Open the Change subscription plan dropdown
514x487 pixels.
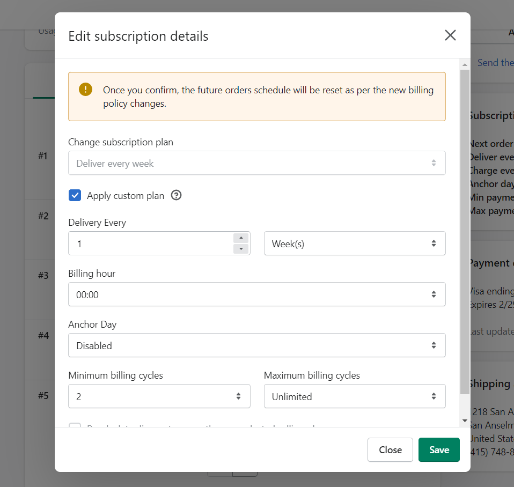pos(256,163)
